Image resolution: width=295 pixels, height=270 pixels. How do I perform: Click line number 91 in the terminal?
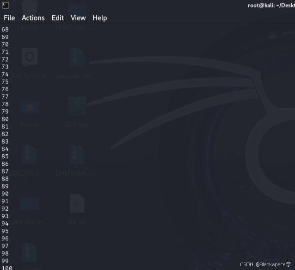5,201
